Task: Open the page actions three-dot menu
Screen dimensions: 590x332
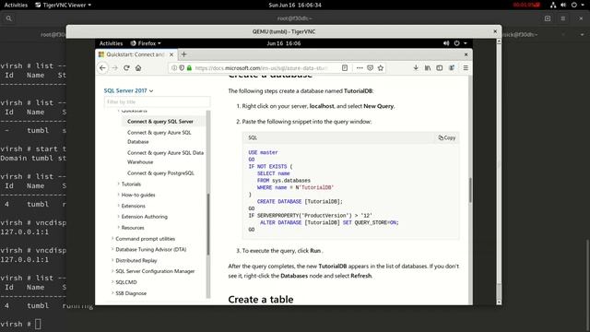Action: tap(360, 68)
